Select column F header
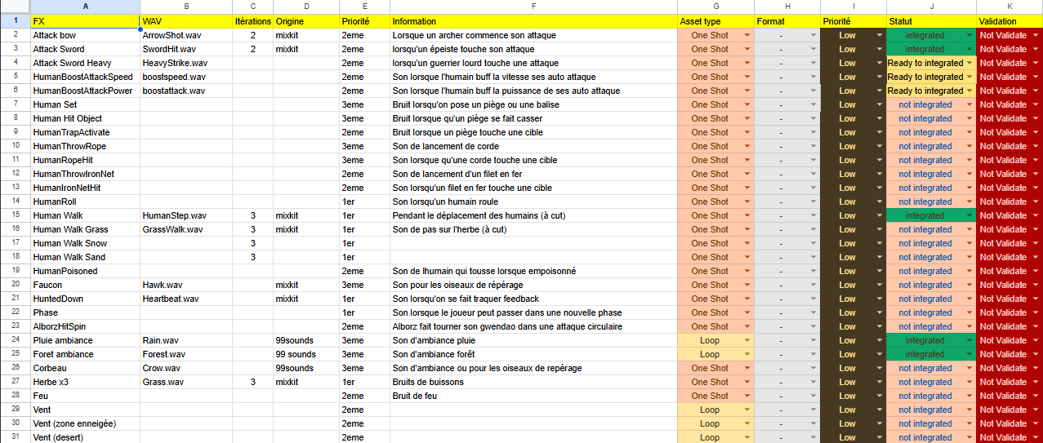Viewport: 1043px width, 443px height. [x=533, y=7]
